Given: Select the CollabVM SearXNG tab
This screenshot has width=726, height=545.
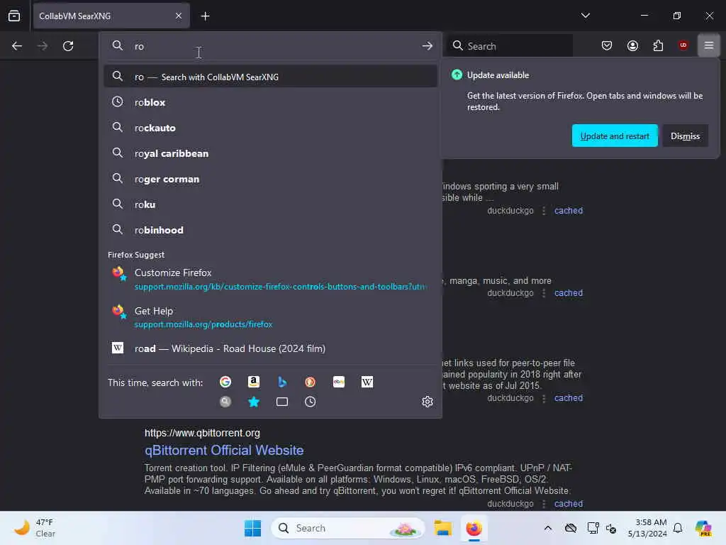Looking at the screenshot, I should point(111,16).
